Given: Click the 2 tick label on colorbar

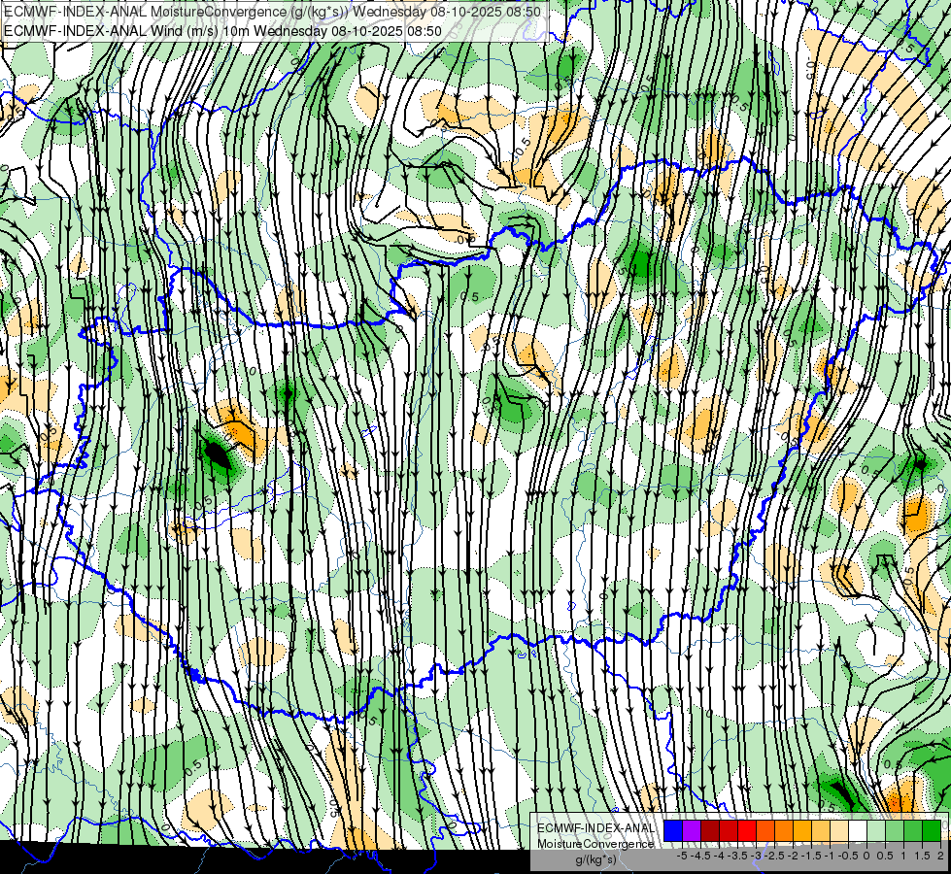Looking at the screenshot, I should (x=940, y=857).
